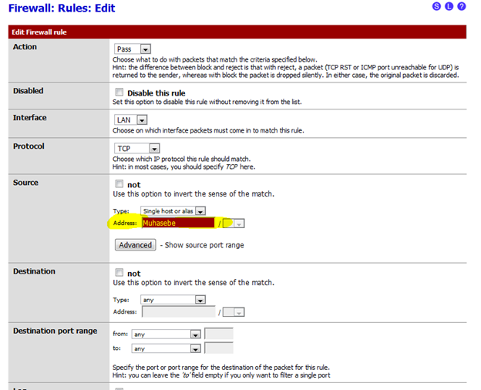Toggle the Disable this rule checkbox
Screen dimensions: 481x390
pyautogui.click(x=119, y=92)
